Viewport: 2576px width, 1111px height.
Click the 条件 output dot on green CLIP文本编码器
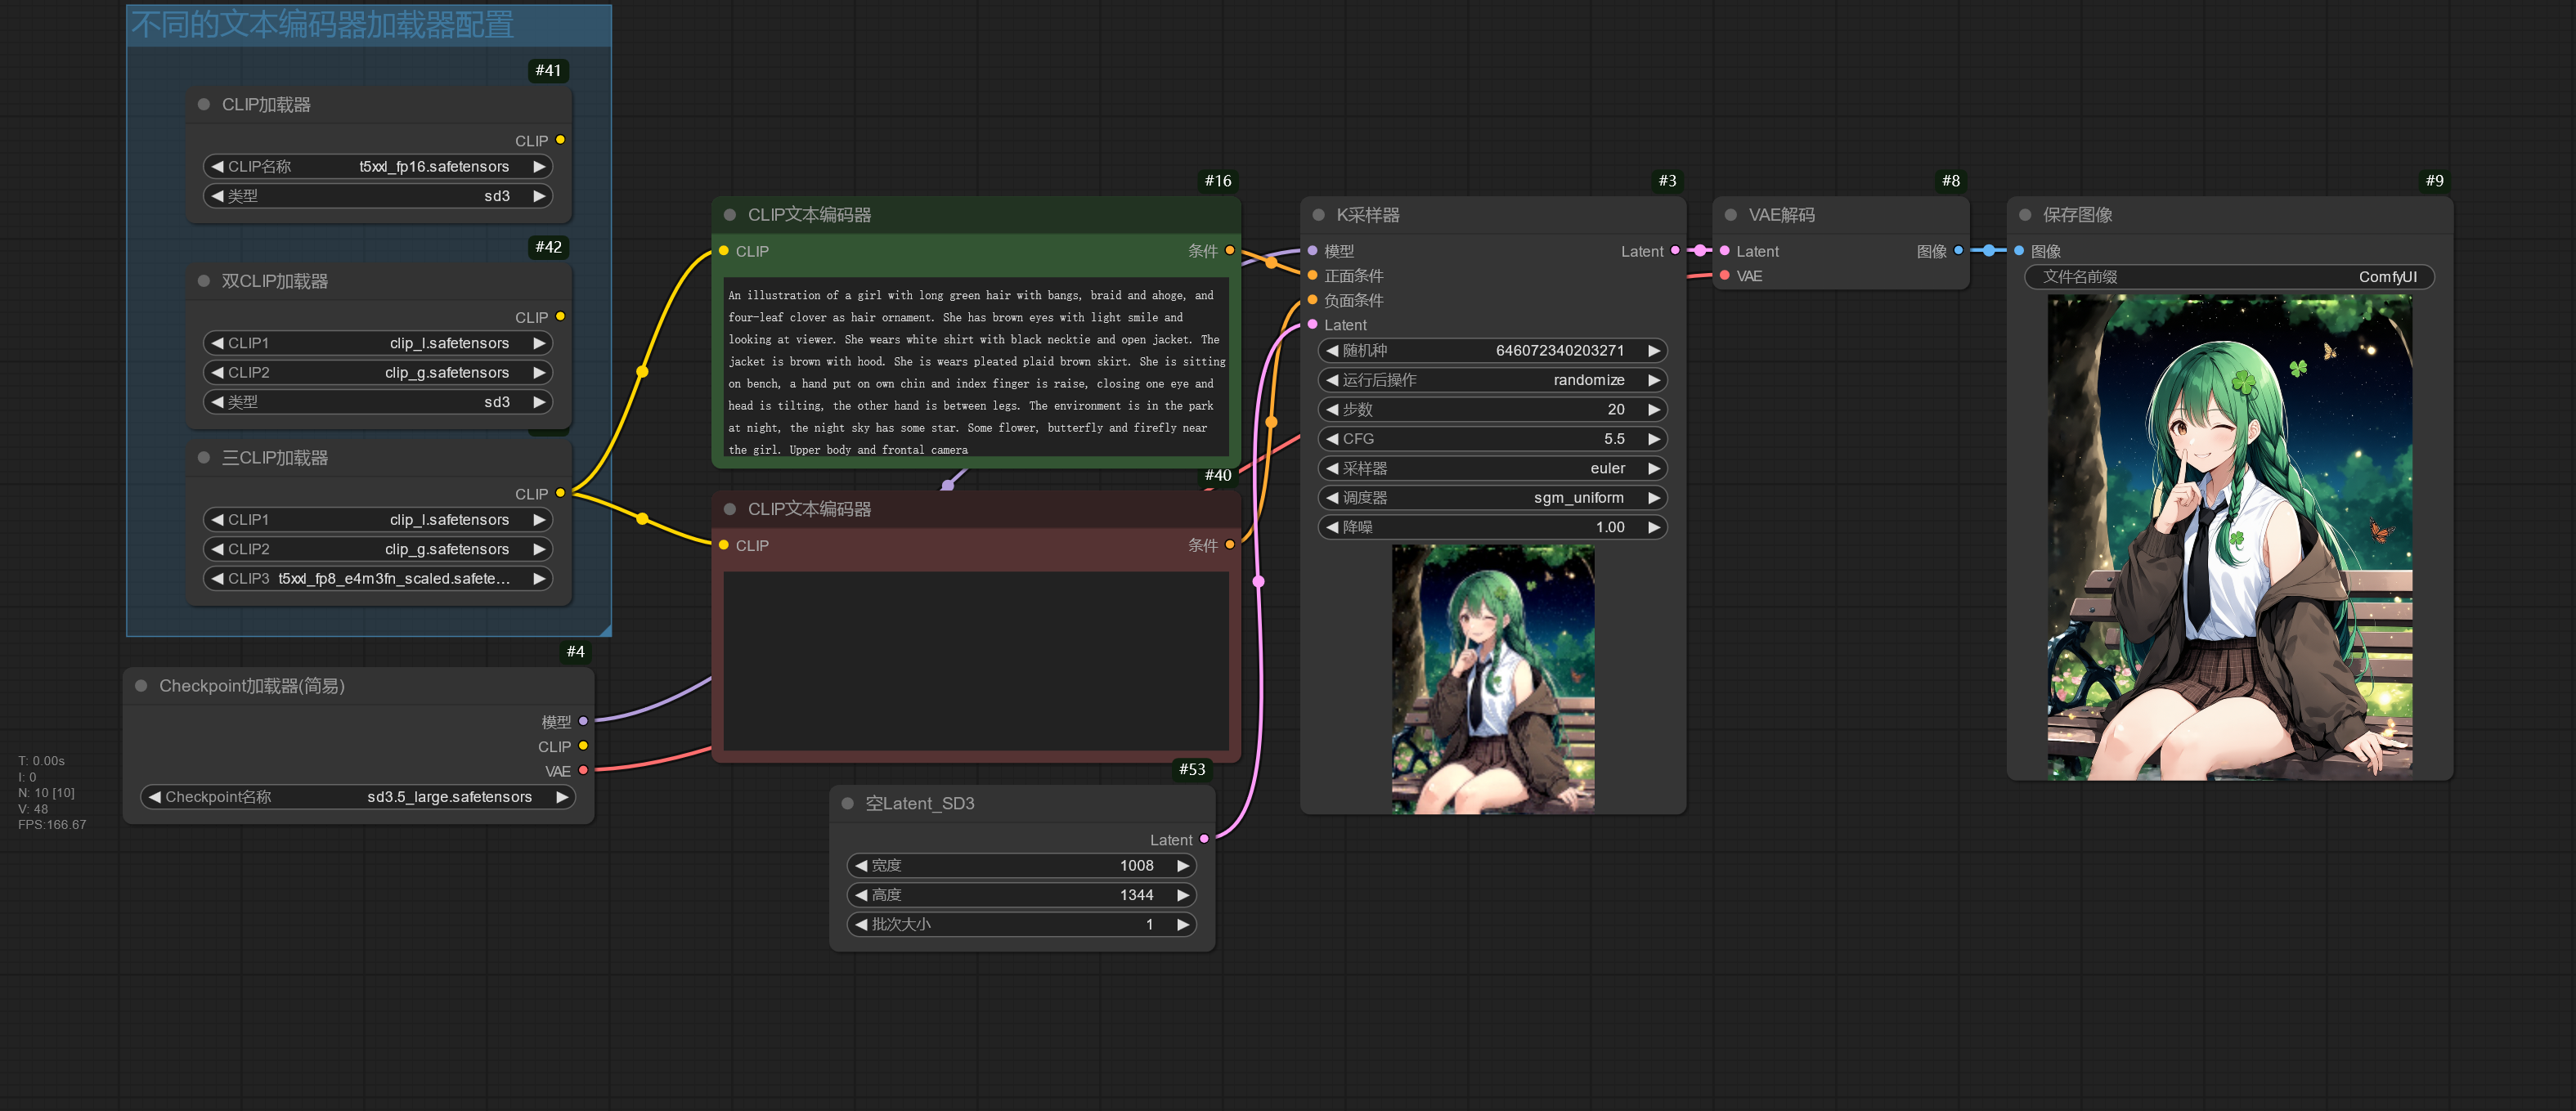pos(1230,251)
